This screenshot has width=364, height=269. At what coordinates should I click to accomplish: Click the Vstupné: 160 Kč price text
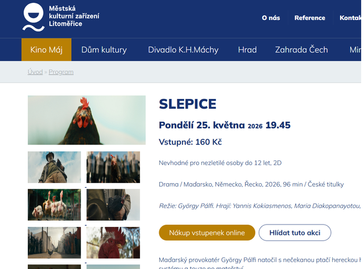coord(191,142)
